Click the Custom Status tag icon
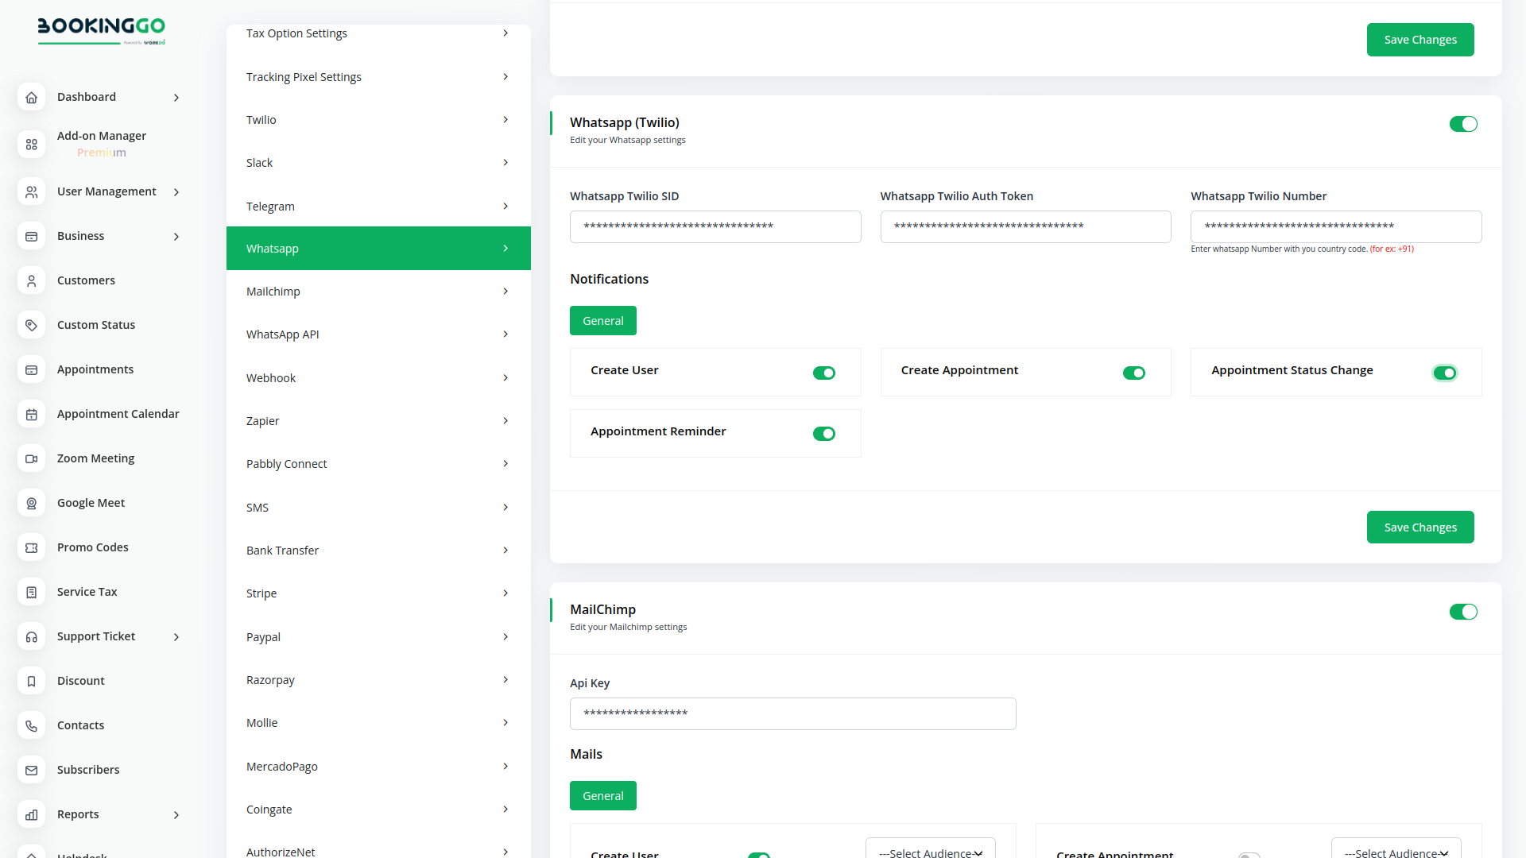 [x=31, y=325]
